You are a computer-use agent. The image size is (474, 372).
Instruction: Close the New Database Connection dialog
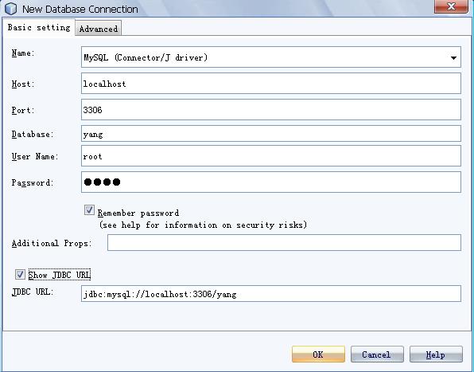coord(451,6)
